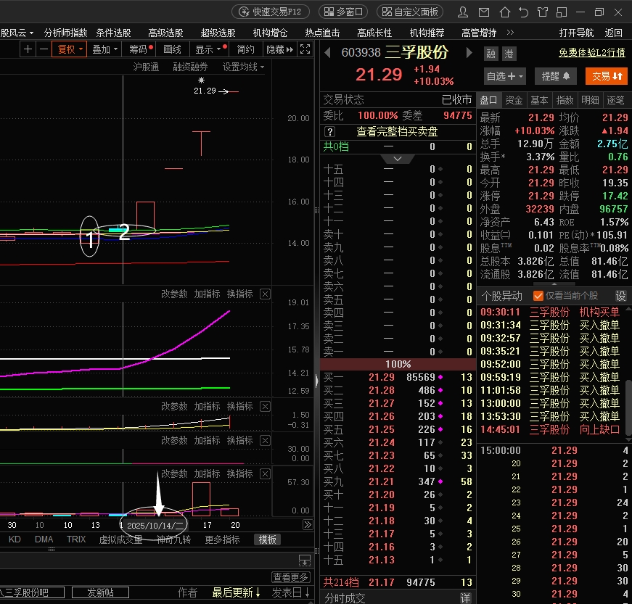
Task: Click orange 交易 trade button
Action: pos(607,76)
